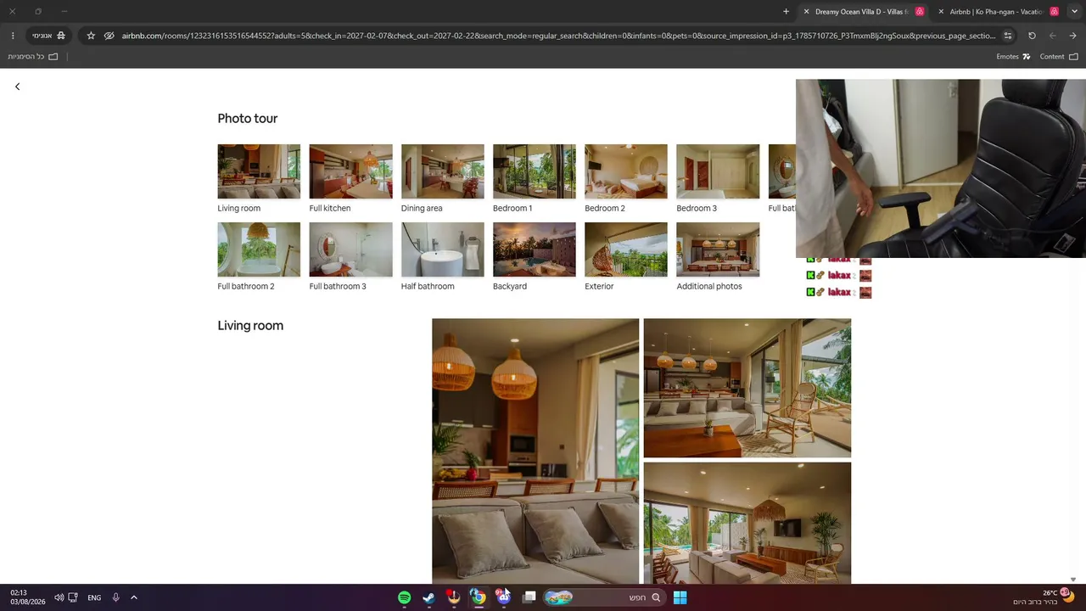Open Chrome from the taskbar
Screen dimensions: 1086x611
pyautogui.click(x=479, y=597)
